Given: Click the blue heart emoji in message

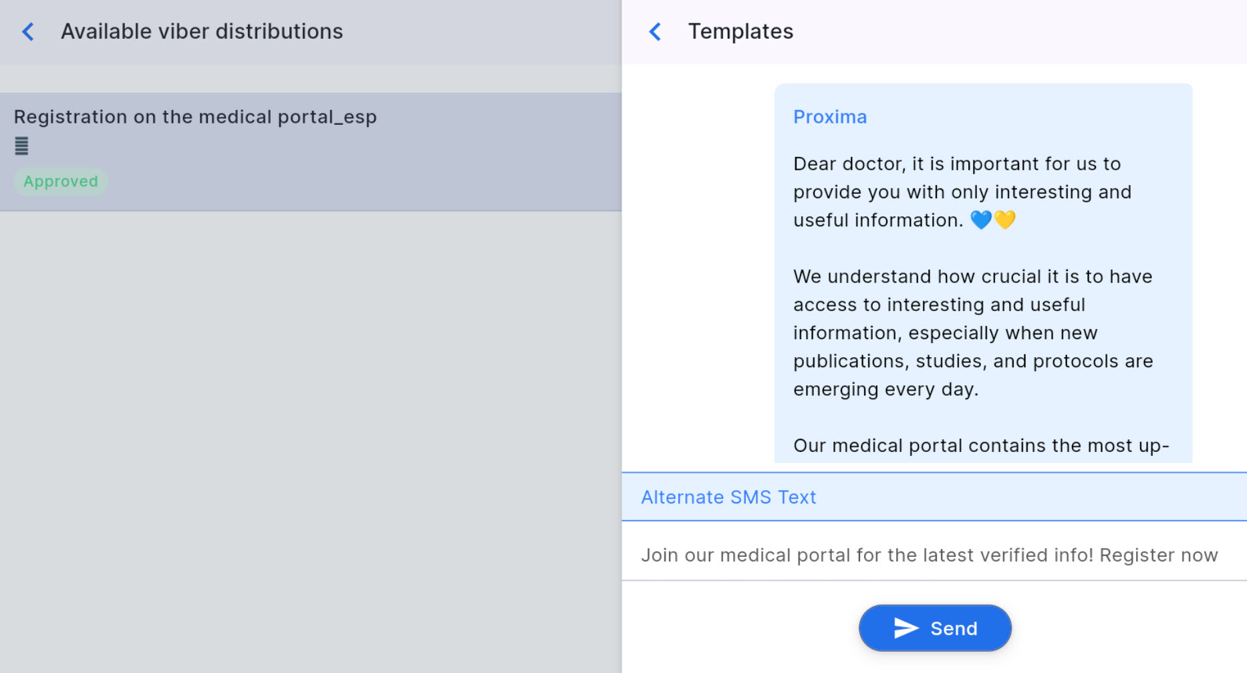Looking at the screenshot, I should point(980,220).
